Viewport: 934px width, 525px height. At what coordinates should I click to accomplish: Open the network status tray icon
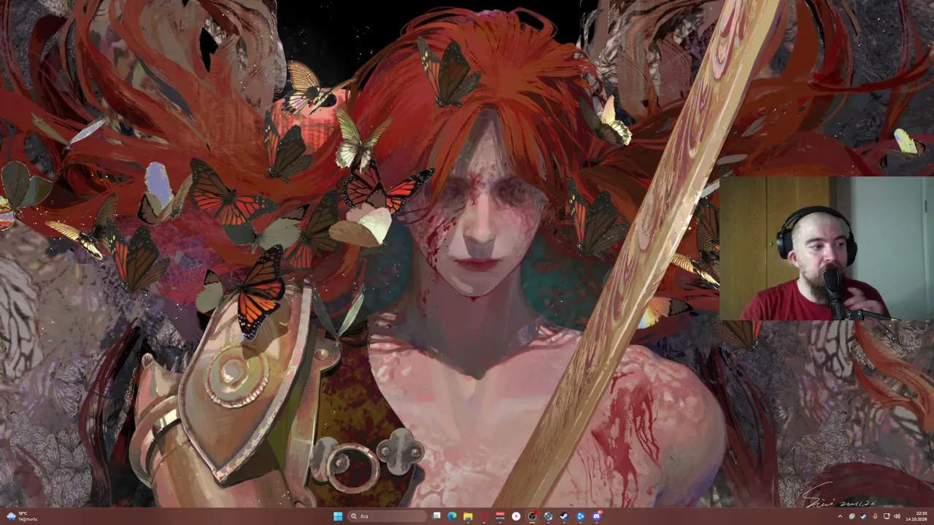(887, 516)
